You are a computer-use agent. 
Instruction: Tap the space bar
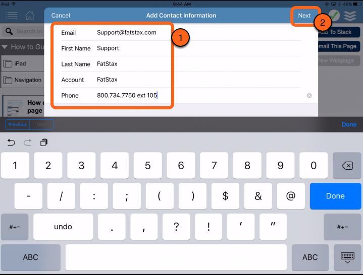176,257
